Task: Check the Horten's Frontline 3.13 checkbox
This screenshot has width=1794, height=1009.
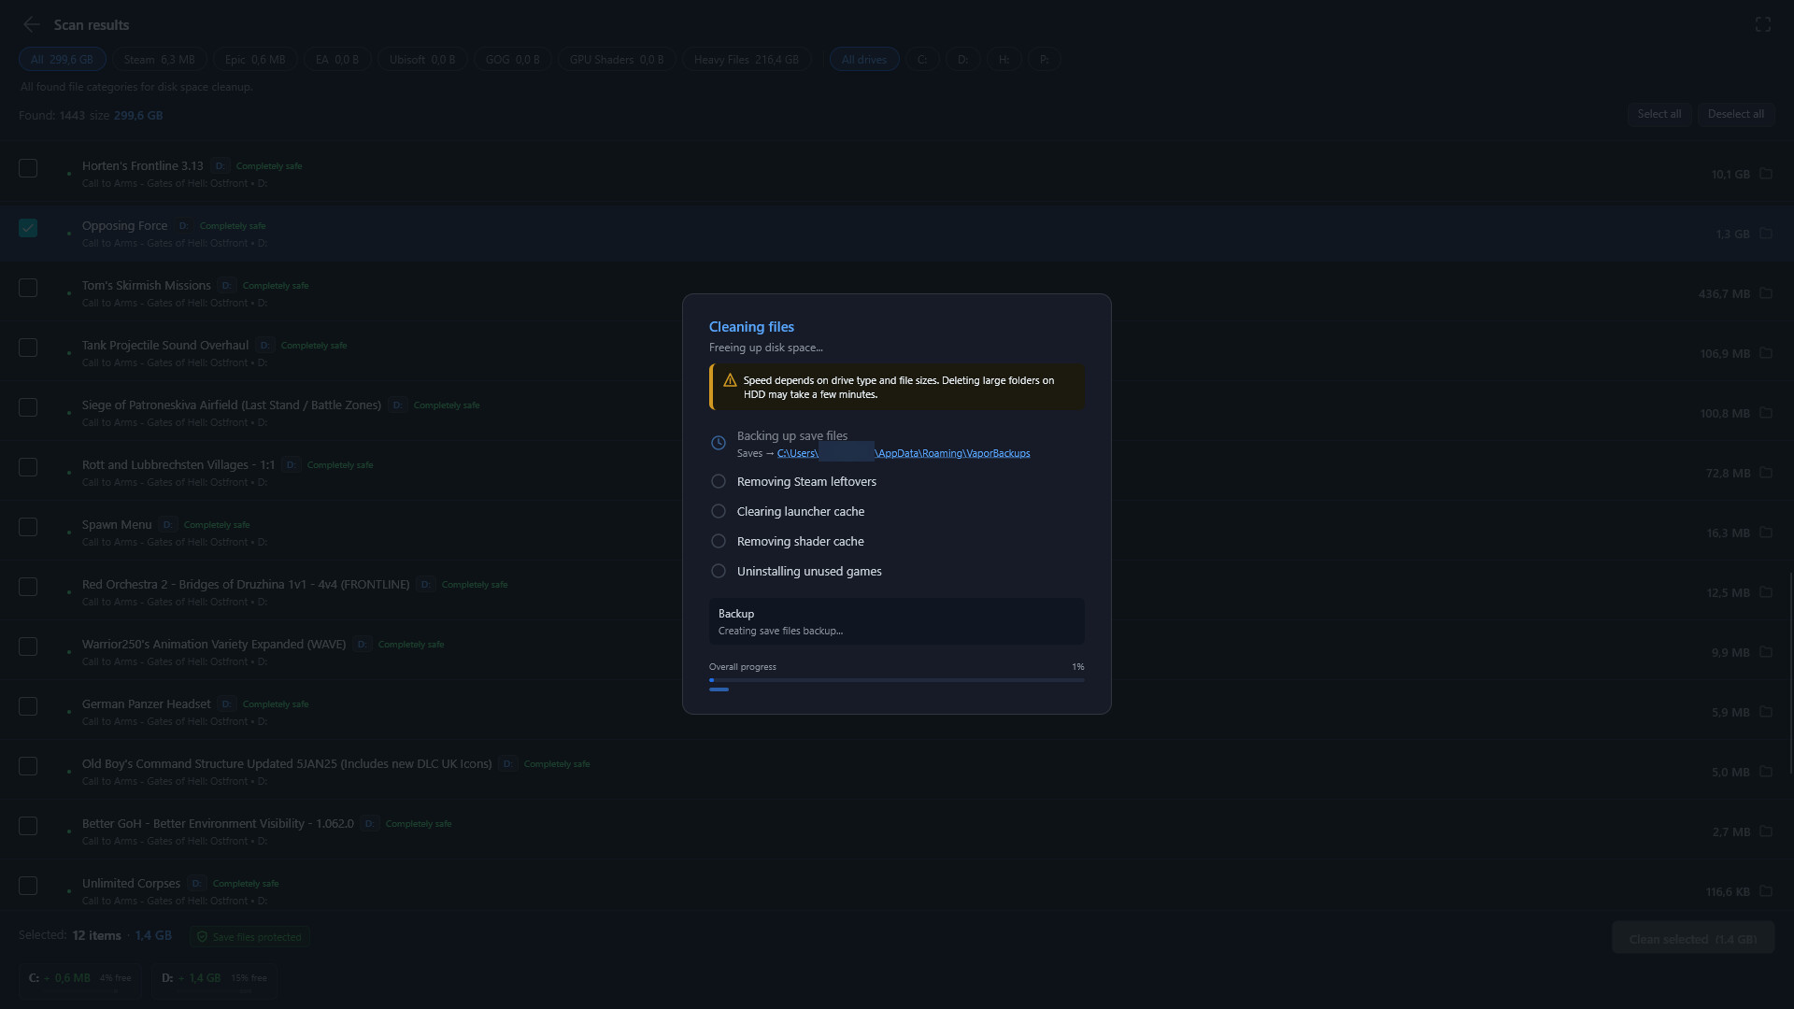Action: [28, 168]
